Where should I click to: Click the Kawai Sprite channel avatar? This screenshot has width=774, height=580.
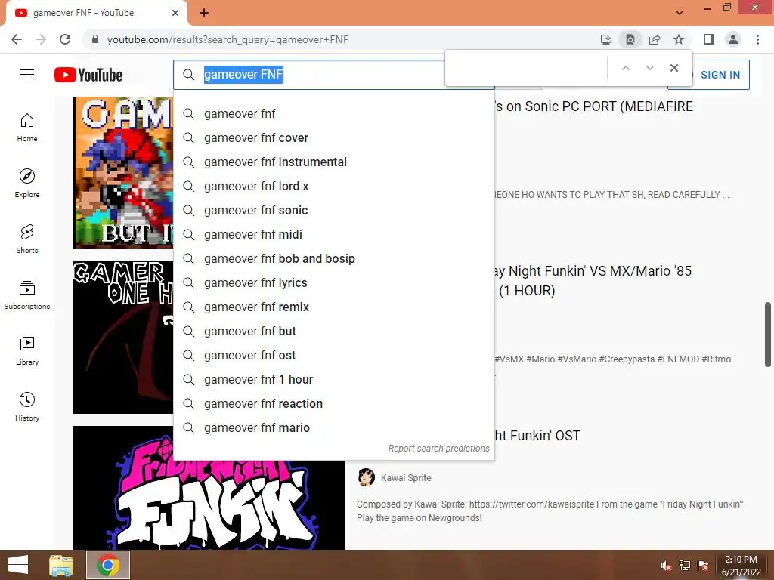(x=366, y=477)
